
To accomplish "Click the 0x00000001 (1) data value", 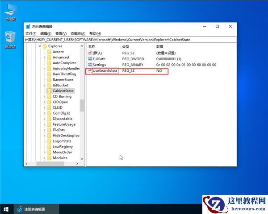I will pyautogui.click(x=169, y=59).
